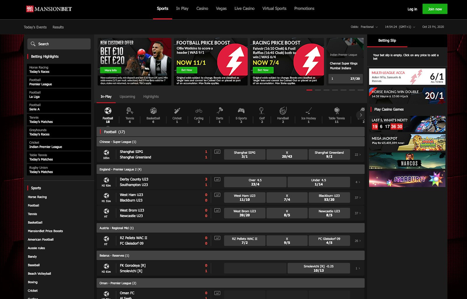Click Bet Now on the Football Price Boost

pyautogui.click(x=187, y=70)
